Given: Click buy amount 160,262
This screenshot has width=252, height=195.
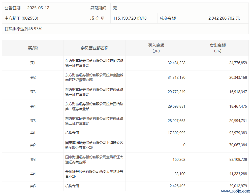Looking at the screenshot, I should click(179, 160).
